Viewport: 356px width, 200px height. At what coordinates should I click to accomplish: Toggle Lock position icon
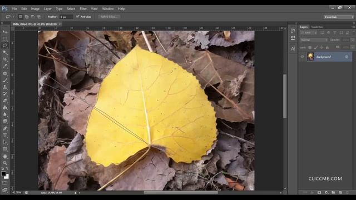[322, 47]
